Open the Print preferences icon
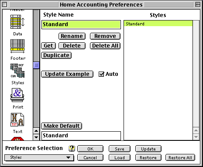203x167 pixels. point(17,95)
